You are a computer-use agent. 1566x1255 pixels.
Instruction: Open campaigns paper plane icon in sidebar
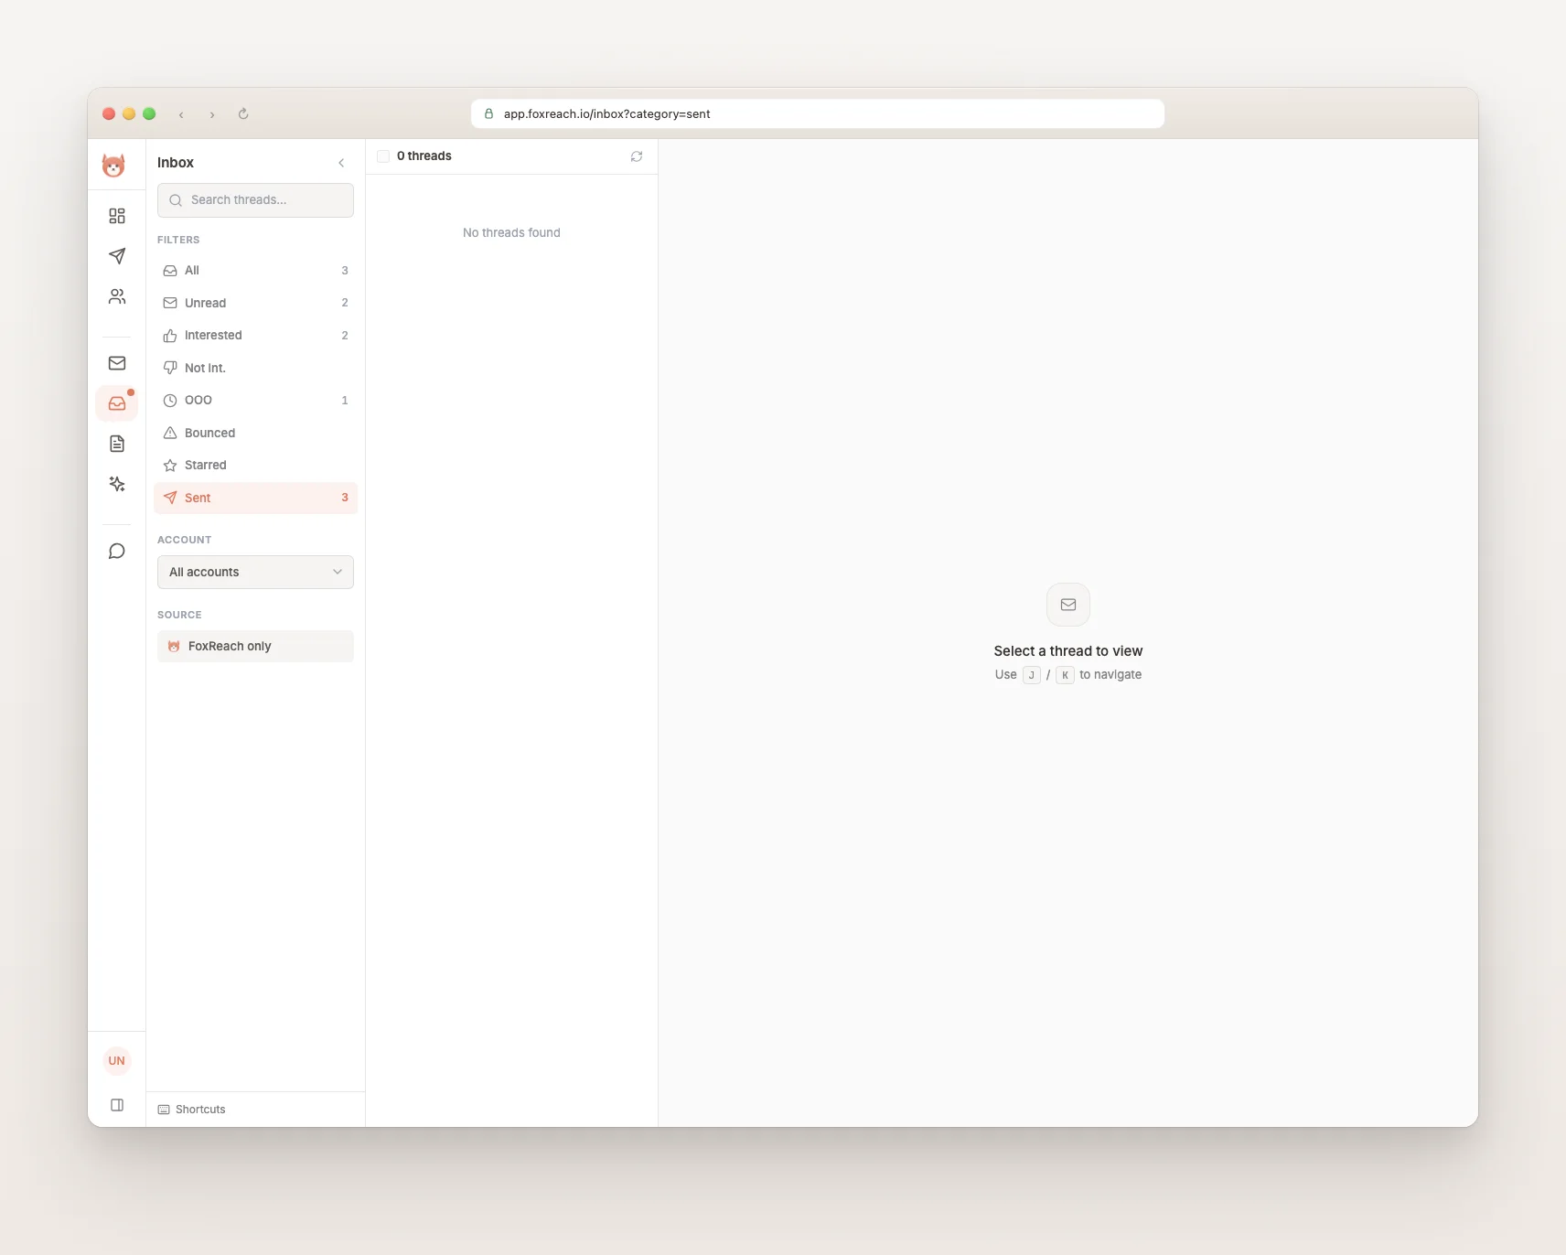[117, 256]
